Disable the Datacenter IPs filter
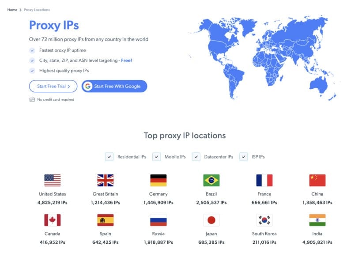Viewport: 362px width, 264px height. point(196,157)
